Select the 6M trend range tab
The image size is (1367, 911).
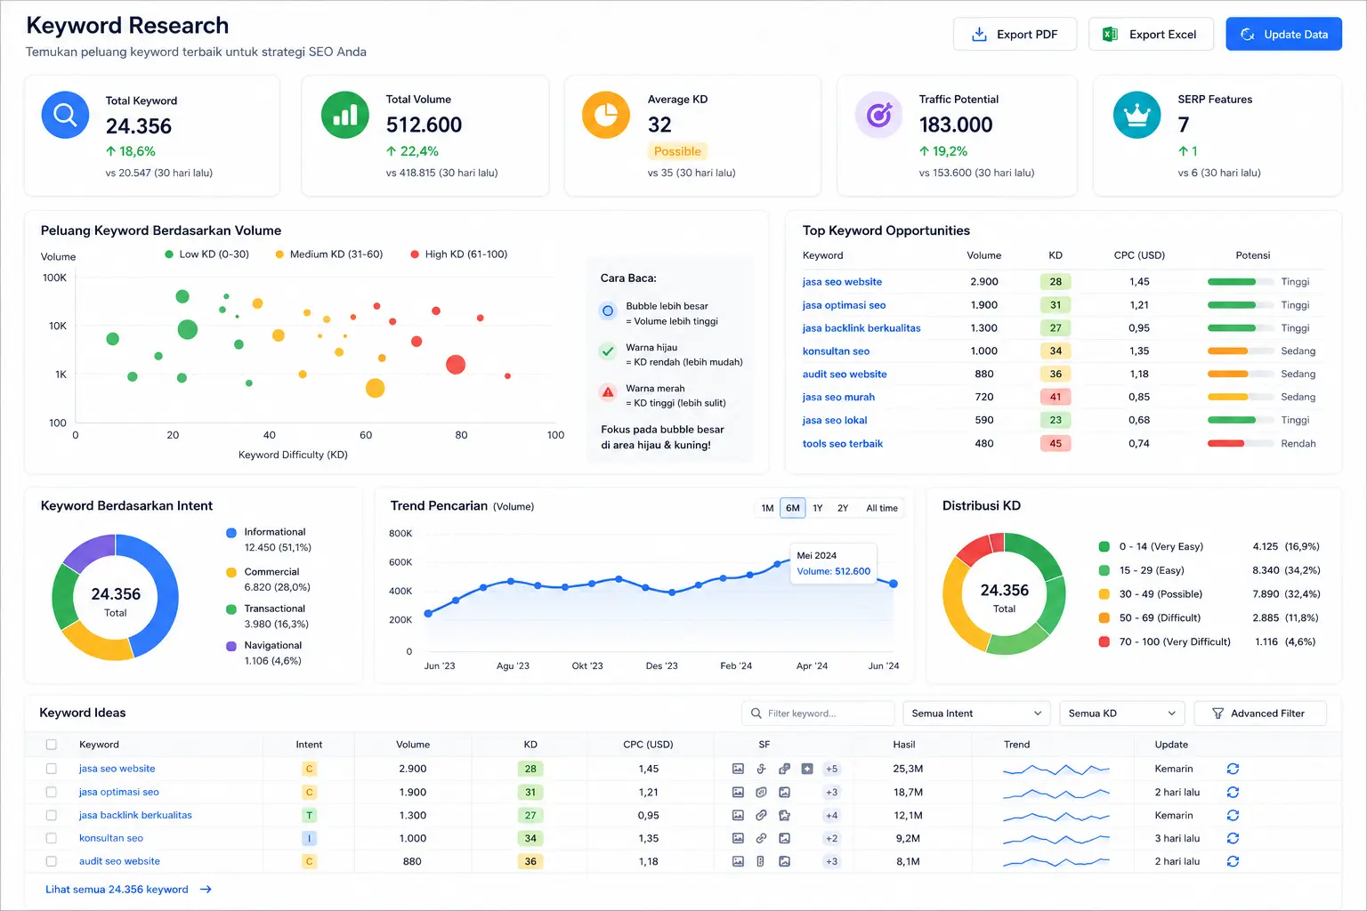click(x=793, y=508)
